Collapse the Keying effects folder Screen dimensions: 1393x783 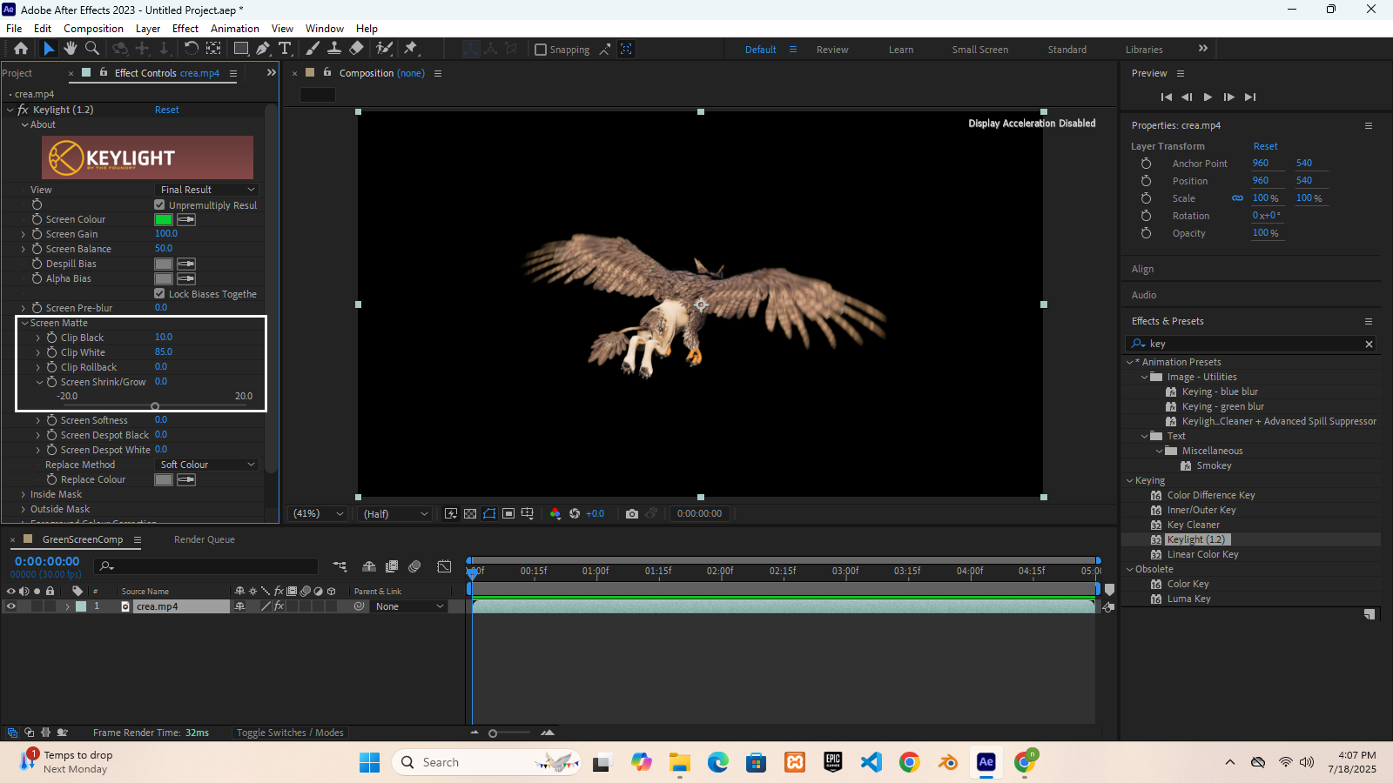[1130, 480]
